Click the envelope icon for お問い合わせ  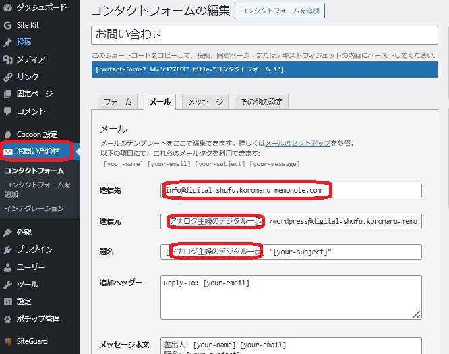[9, 151]
